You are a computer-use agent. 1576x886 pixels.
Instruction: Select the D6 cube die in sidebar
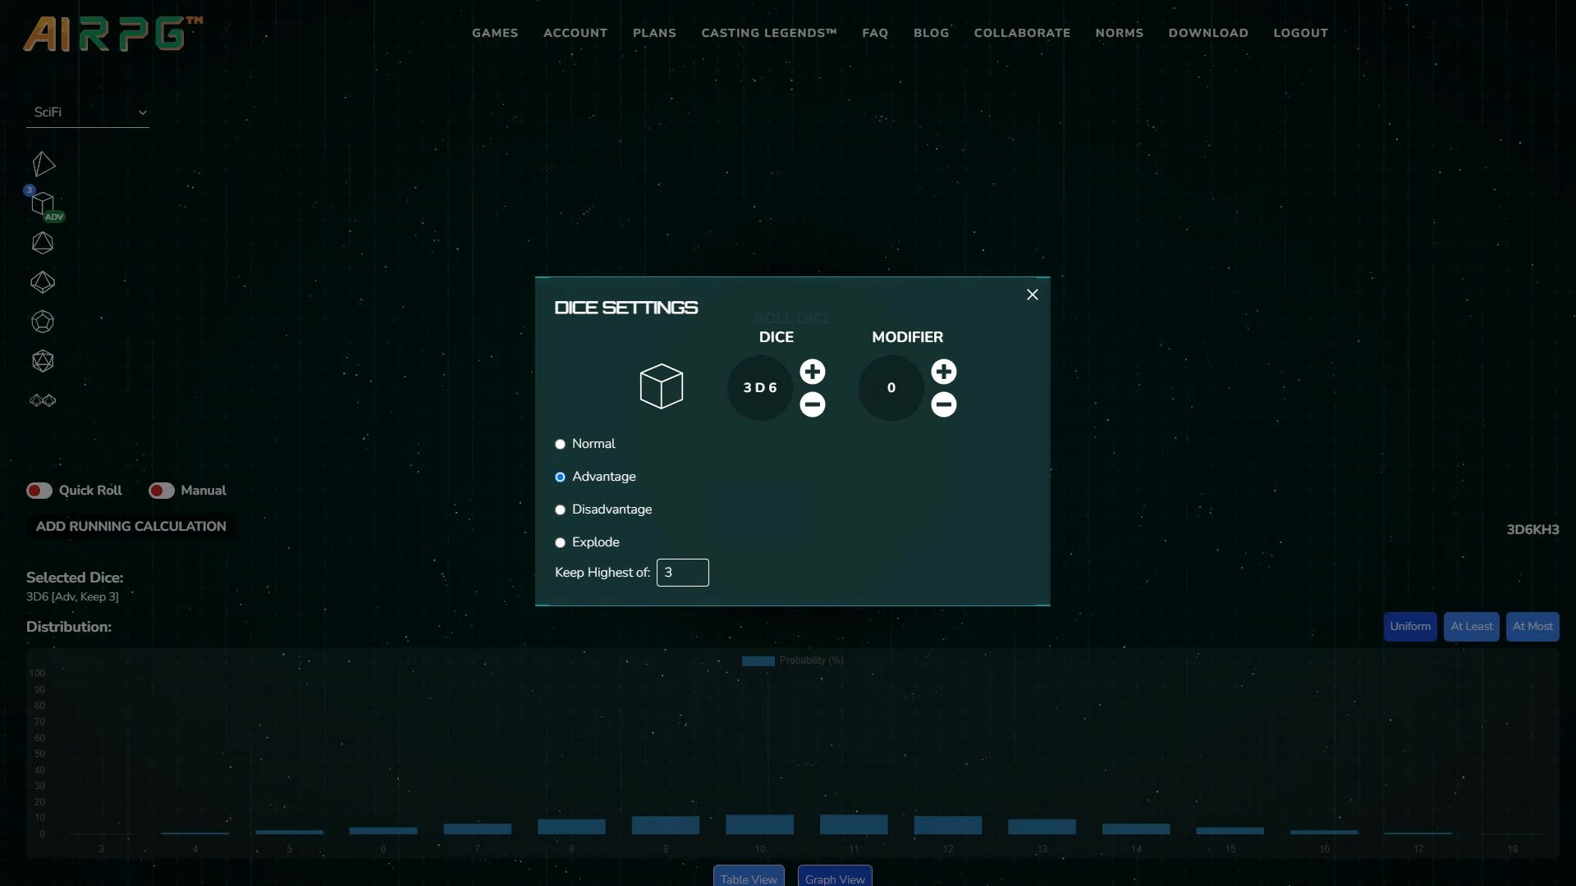43,204
